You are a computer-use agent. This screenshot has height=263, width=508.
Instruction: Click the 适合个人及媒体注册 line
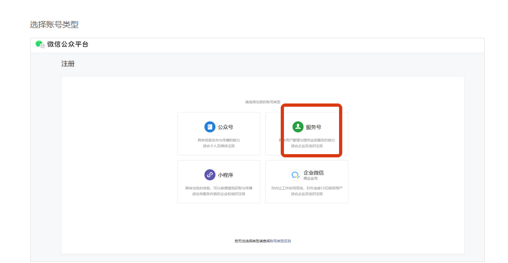click(219, 146)
